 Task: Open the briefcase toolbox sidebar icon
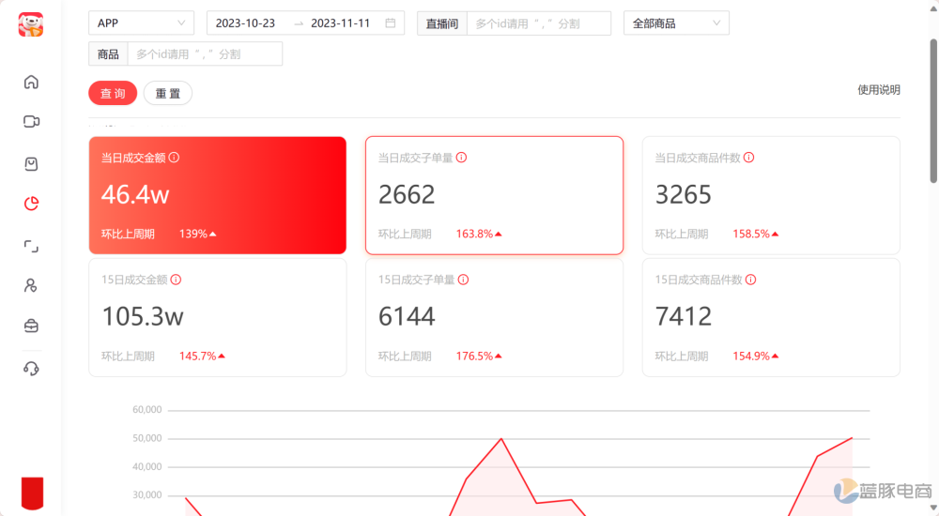point(31,326)
